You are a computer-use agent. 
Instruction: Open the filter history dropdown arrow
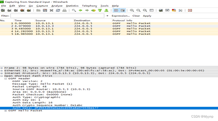(107, 16)
